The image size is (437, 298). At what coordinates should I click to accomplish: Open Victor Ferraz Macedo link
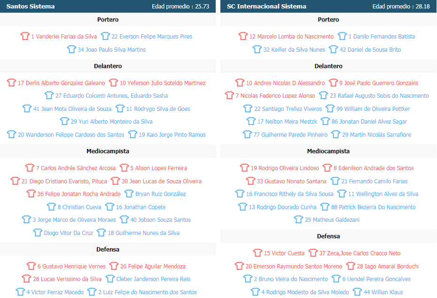pyautogui.click(x=55, y=292)
